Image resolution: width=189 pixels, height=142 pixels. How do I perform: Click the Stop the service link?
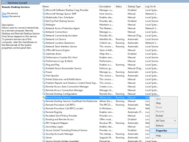click(4, 13)
